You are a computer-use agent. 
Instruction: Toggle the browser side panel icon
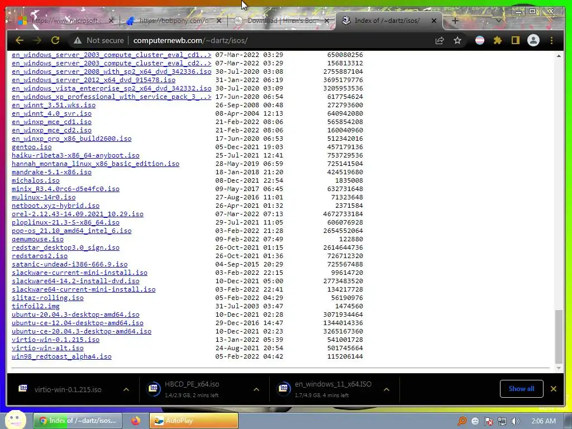515,40
